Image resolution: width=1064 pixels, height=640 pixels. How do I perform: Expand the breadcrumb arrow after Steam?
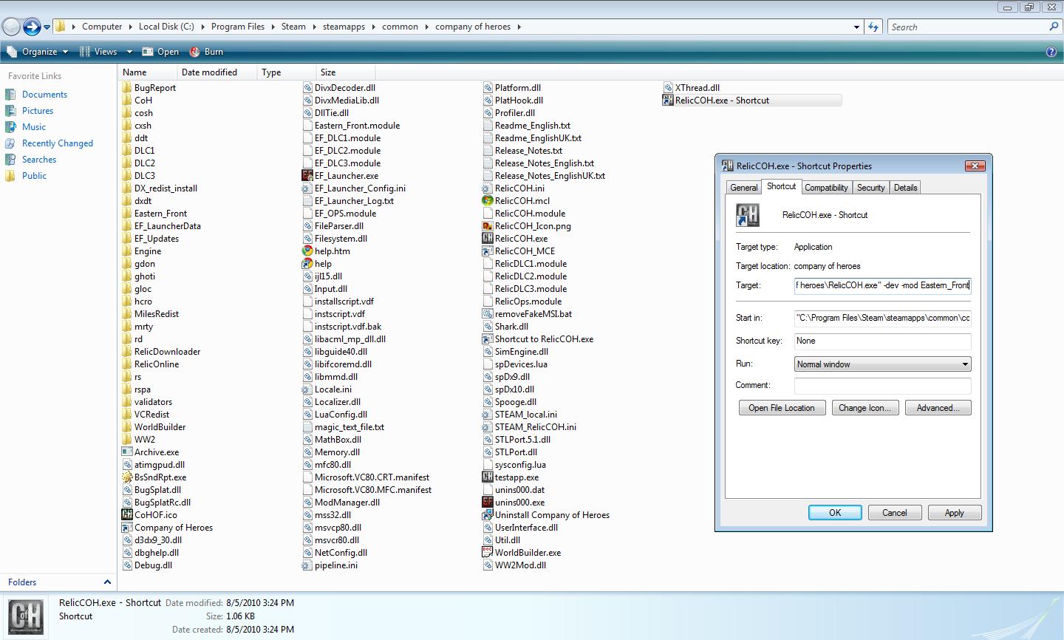click(314, 27)
